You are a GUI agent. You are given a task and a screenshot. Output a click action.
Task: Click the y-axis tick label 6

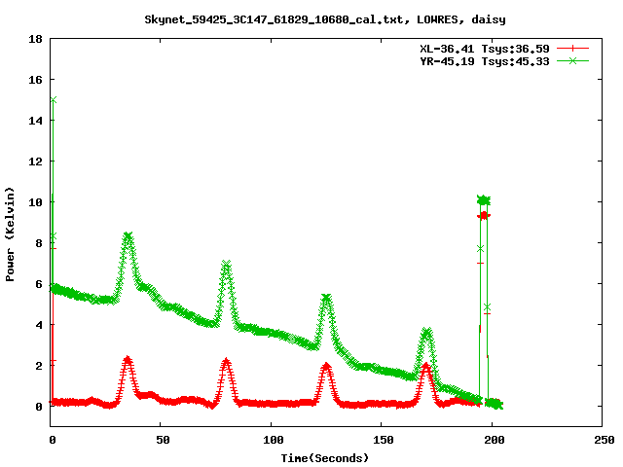tap(39, 284)
